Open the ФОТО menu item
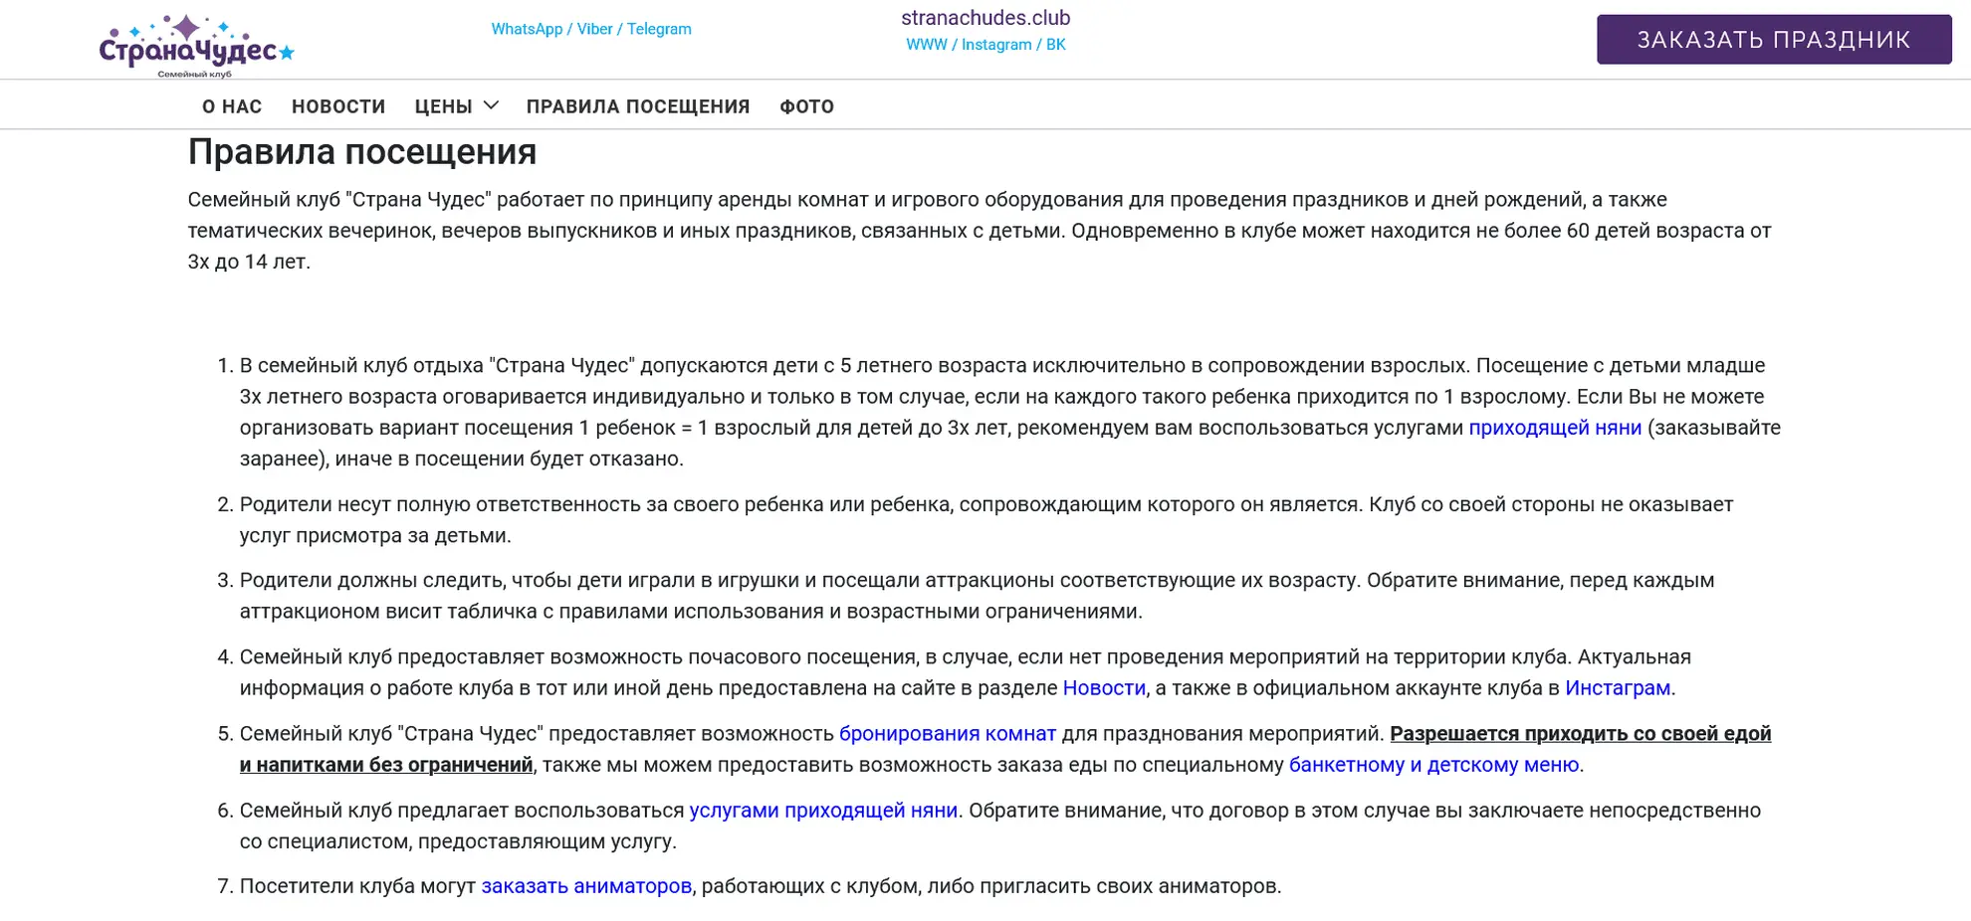 click(x=806, y=106)
